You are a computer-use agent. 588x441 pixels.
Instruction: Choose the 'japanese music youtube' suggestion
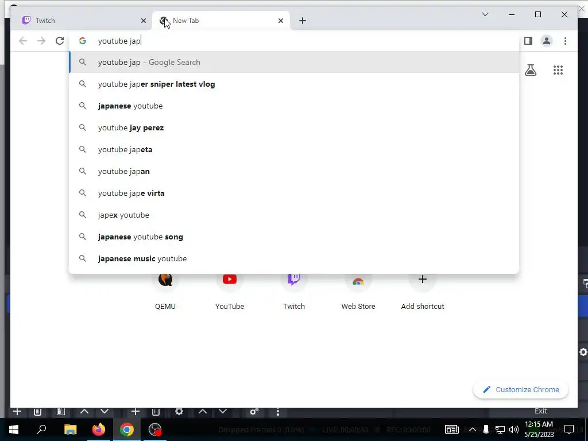pyautogui.click(x=294, y=258)
